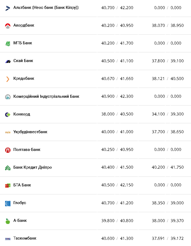
Task: Click the Конкорд bank logo icon
Action: [x=8, y=114]
